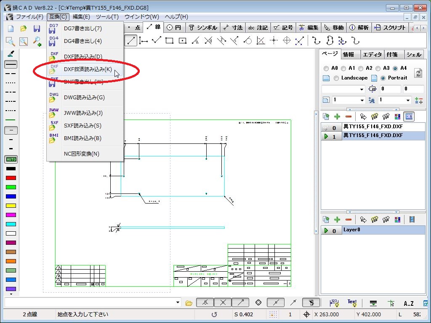Screen dimensions: 431x323
Task: Click the rotate arrow icon in status bar
Action: pos(214,315)
